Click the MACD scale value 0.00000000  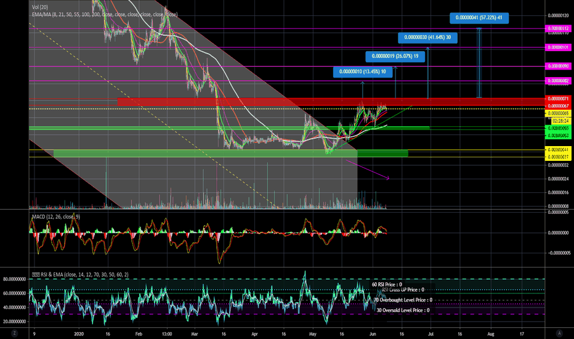pos(558,233)
